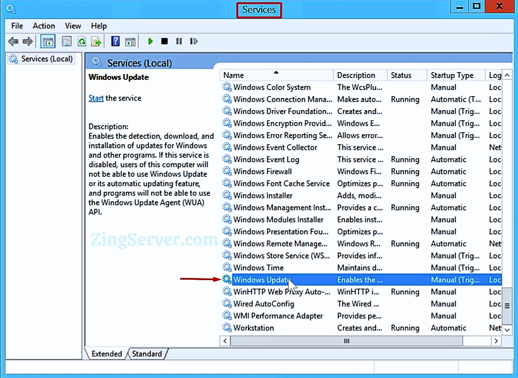Select the Windows Connection Manager service name

(283, 99)
